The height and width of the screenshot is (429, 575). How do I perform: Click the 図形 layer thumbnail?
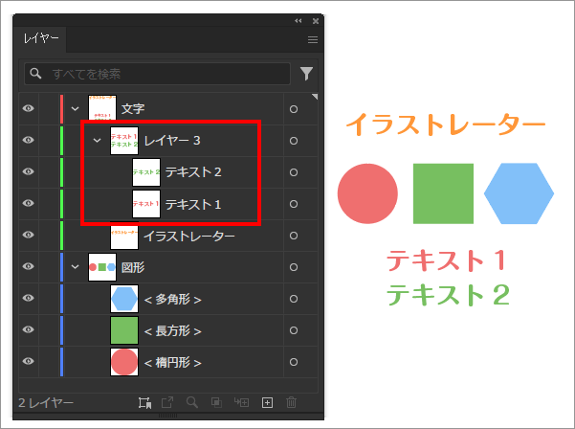[x=102, y=267]
